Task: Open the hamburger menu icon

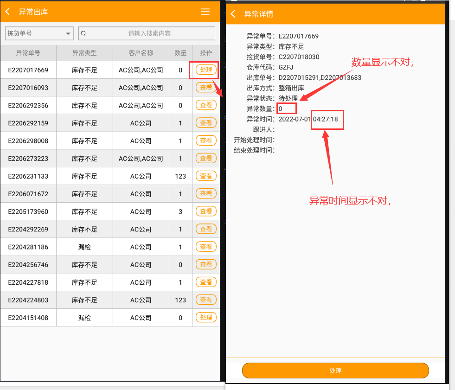Action: pyautogui.click(x=205, y=12)
